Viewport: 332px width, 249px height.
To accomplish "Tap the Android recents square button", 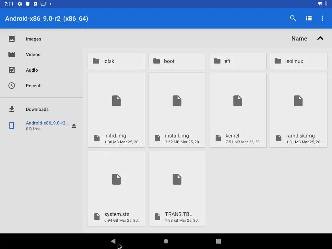I will coord(219,241).
